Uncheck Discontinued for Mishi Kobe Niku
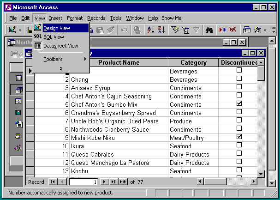This screenshot has width=280, height=200. 239,137
